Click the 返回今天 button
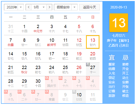 (x=90, y=7)
